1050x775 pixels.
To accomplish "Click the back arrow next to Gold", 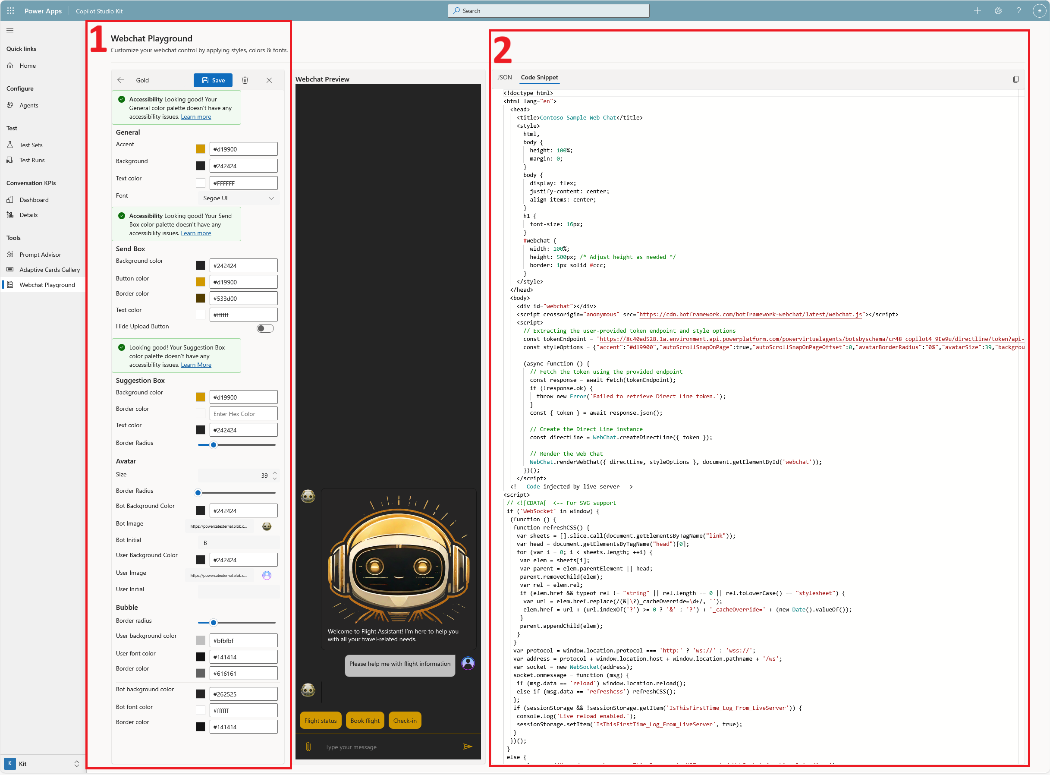I will pos(121,80).
